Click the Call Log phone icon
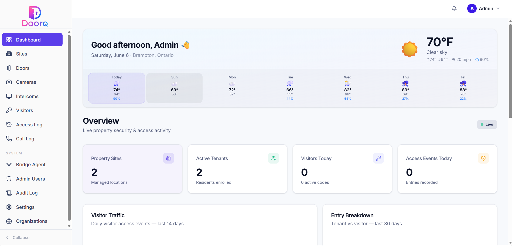The height and width of the screenshot is (246, 512). 9,138
